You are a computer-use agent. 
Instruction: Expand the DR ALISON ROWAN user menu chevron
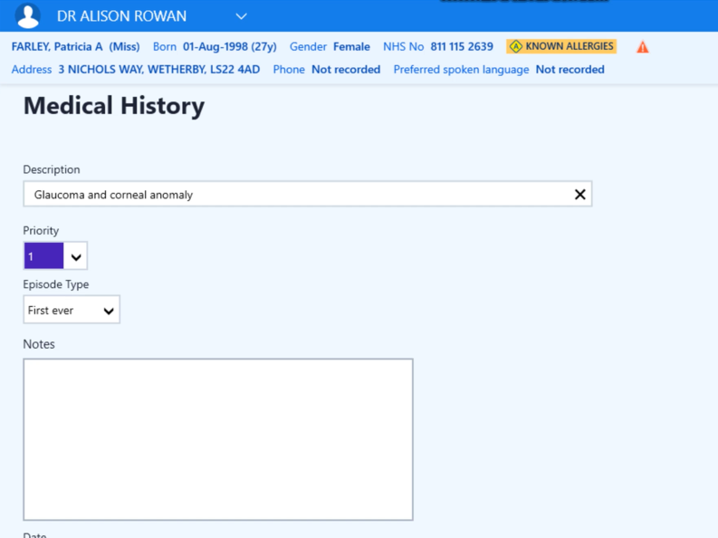[242, 16]
